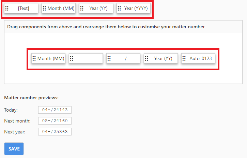Viewport: 247px width, 158px height.
Task: Click the drag handle of the lower Year (YY) chip
Action: 146,58
